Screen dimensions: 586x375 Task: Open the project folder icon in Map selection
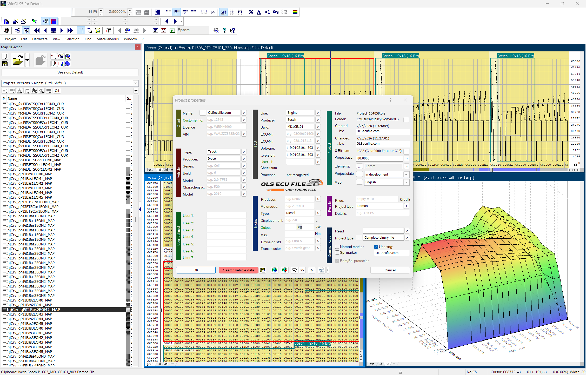point(17,60)
